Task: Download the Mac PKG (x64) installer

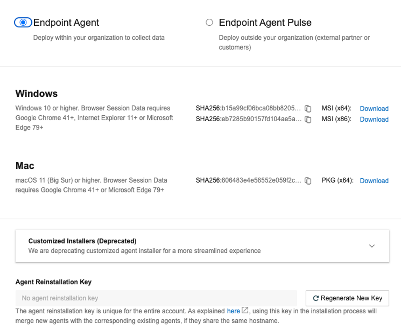Action: pyautogui.click(x=374, y=181)
